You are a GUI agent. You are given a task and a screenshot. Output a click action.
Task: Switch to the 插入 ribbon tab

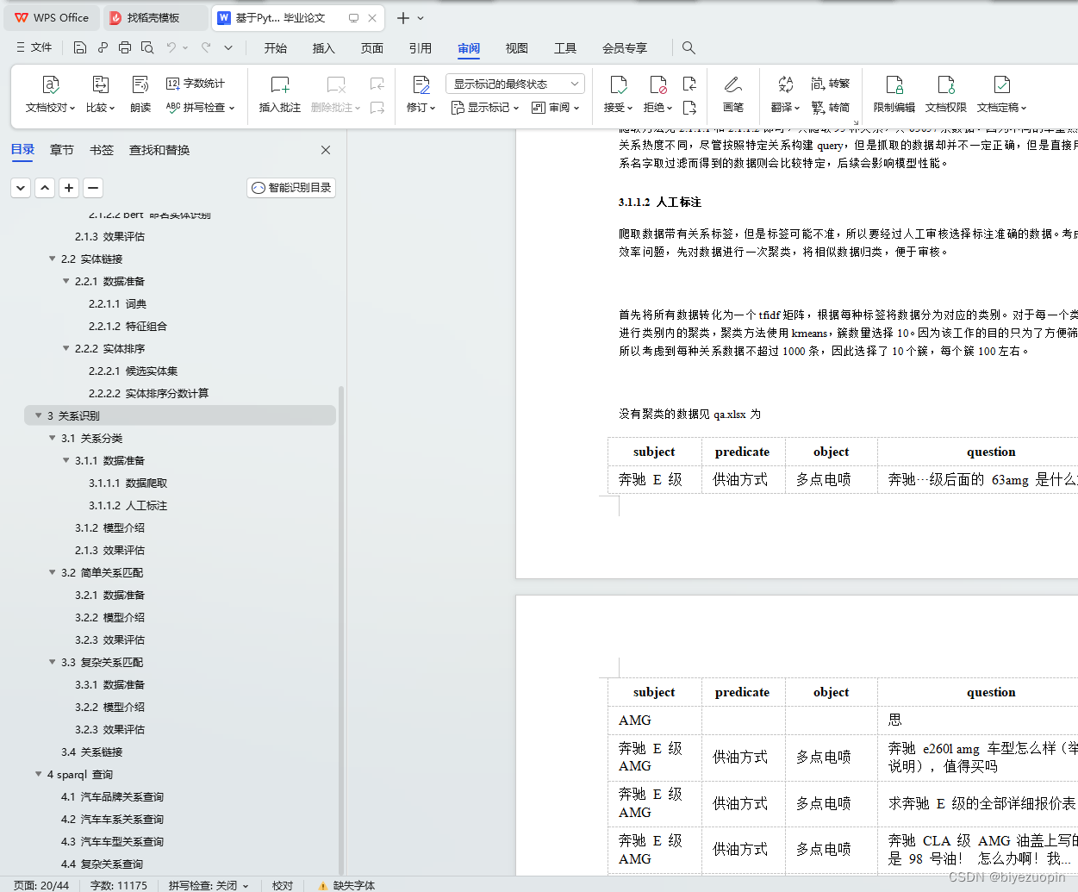(x=324, y=48)
